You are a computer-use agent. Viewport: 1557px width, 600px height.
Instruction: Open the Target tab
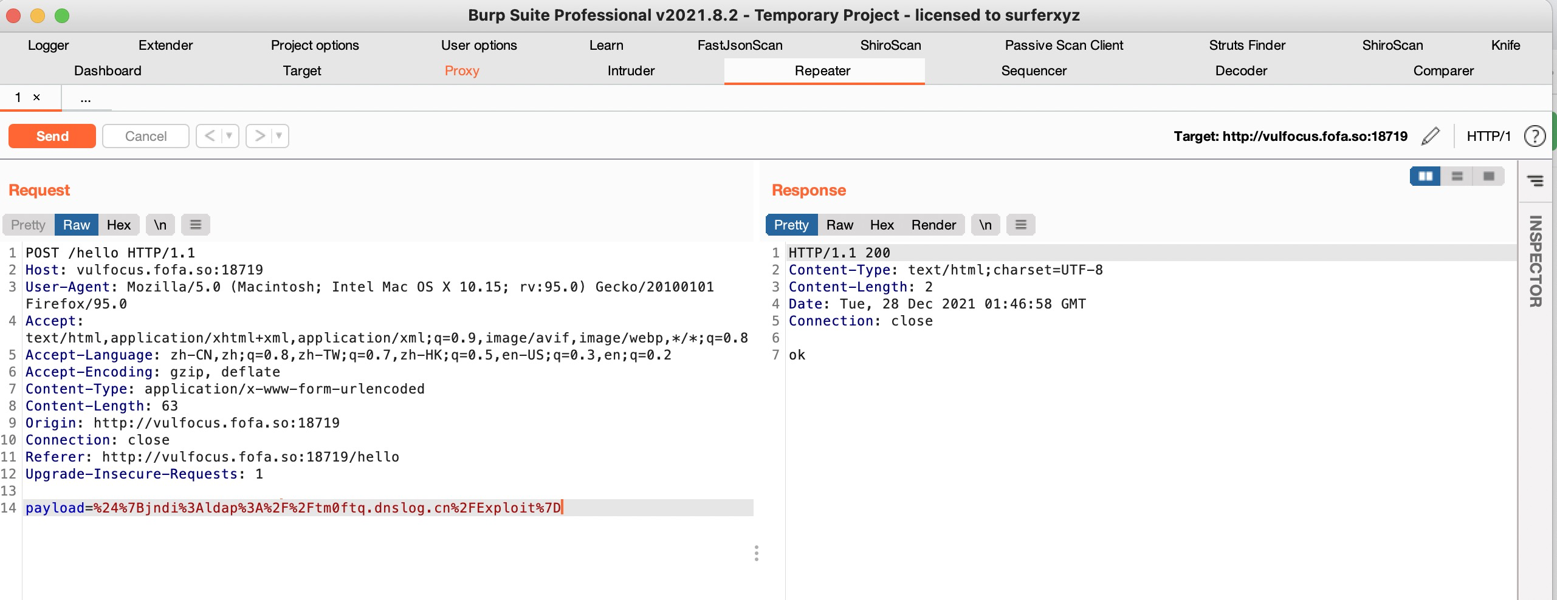(302, 70)
